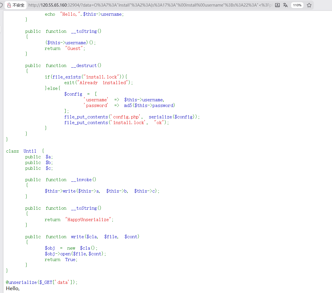This screenshot has height=293, width=332.
Task: Click the bookmark star icon
Action: coord(309,5)
